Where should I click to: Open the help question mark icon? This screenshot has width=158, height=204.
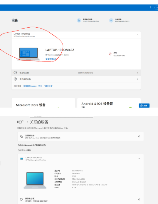[x=150, y=8]
